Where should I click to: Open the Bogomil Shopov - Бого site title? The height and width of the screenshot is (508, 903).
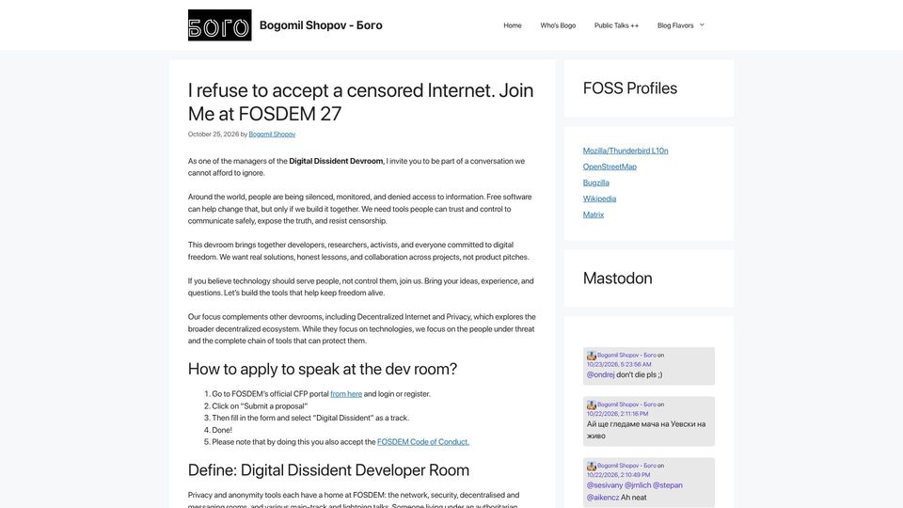321,25
